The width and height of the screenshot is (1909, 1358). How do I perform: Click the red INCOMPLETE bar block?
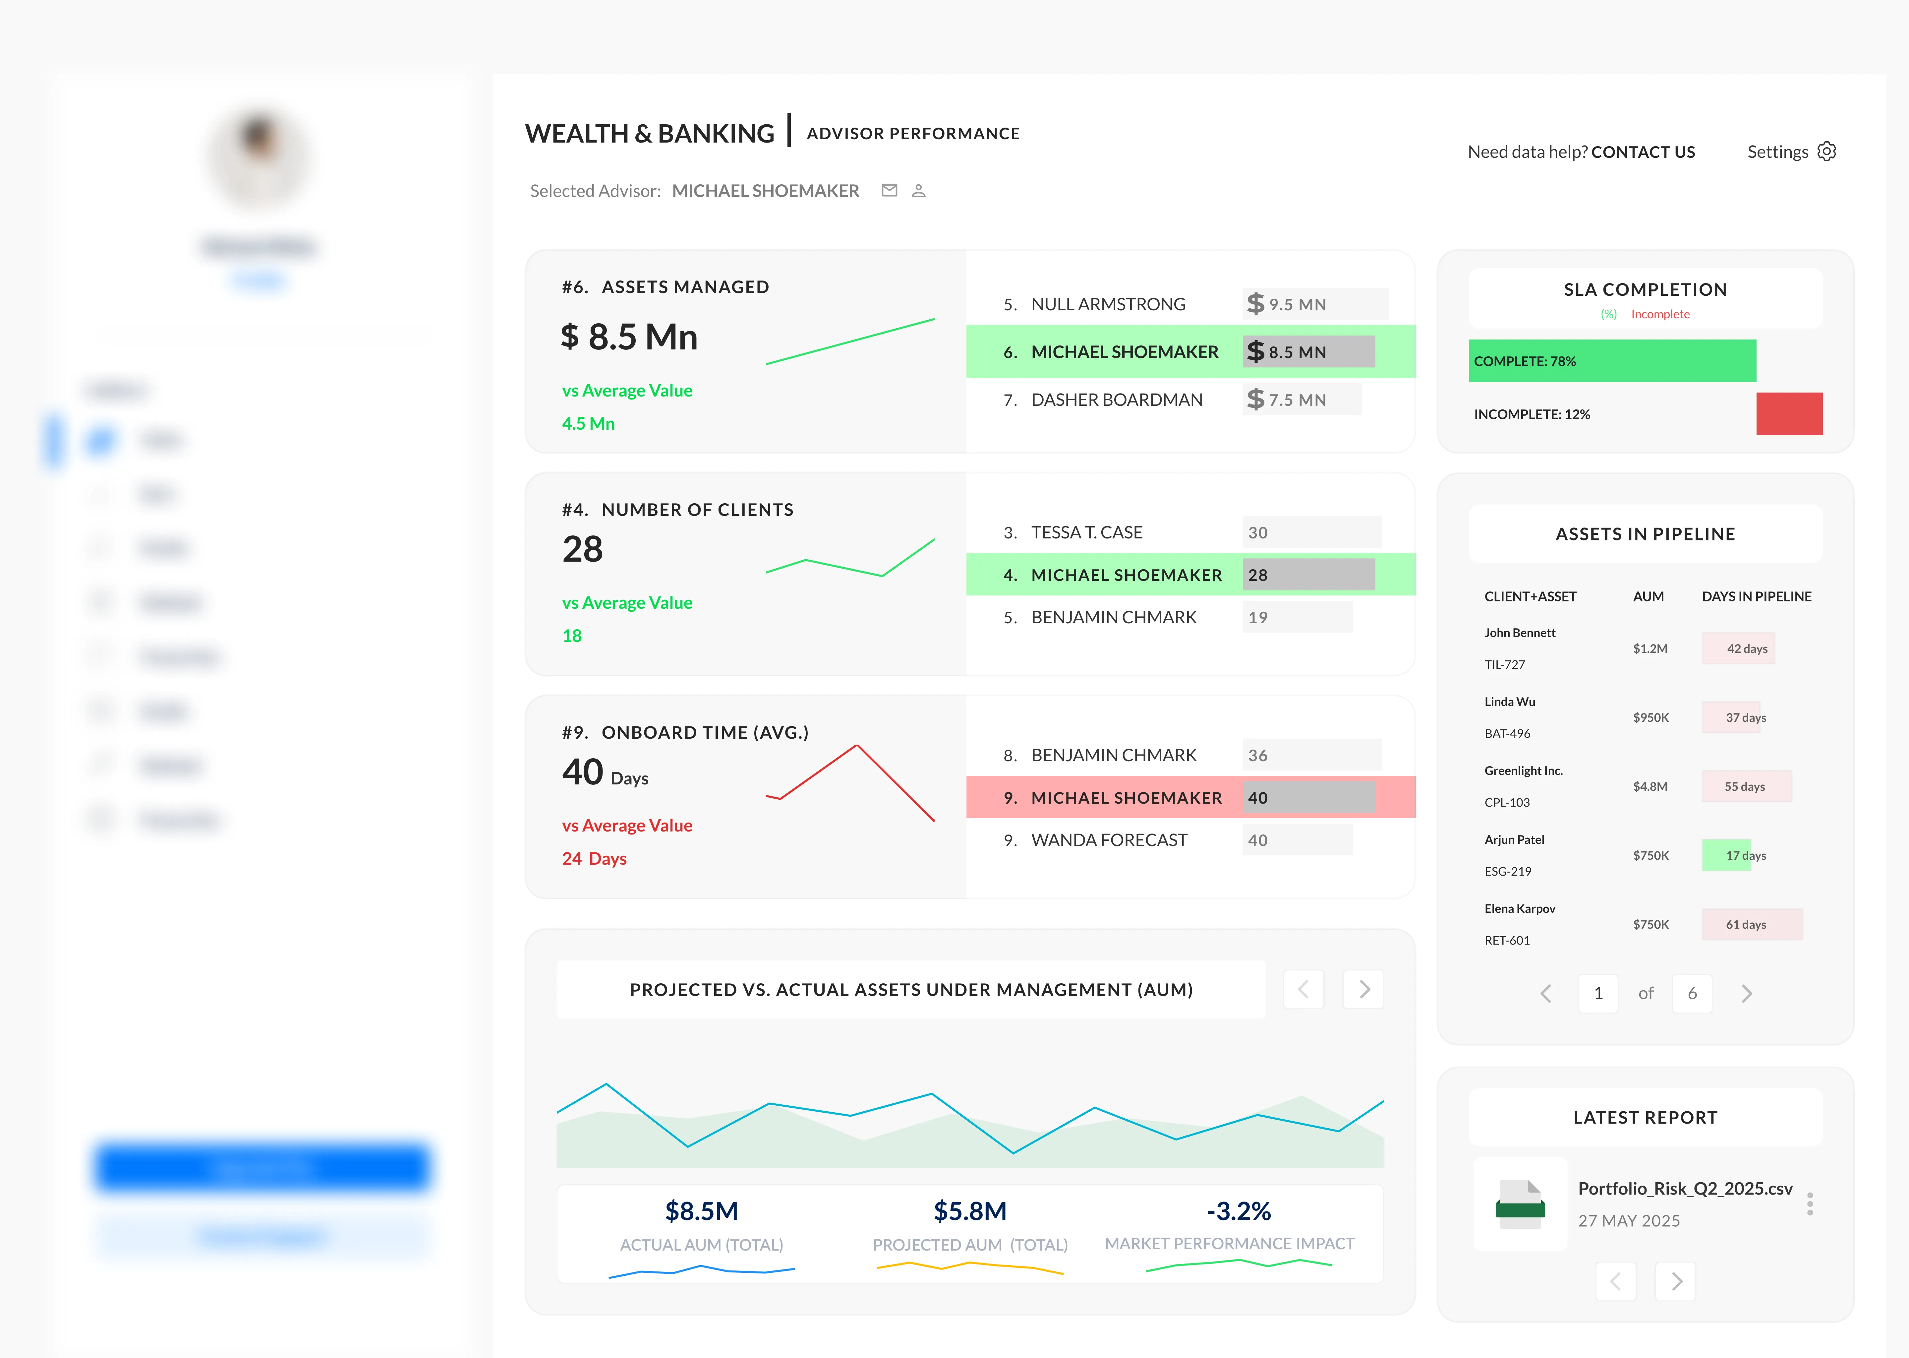point(1789,413)
